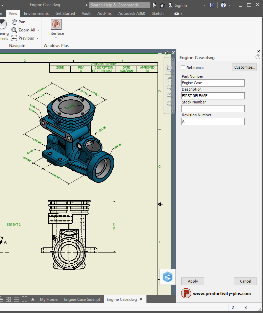Open the www.productivity-plus.com link

tap(222, 293)
